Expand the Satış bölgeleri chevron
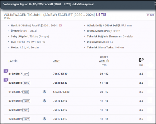 (x=8, y=36)
